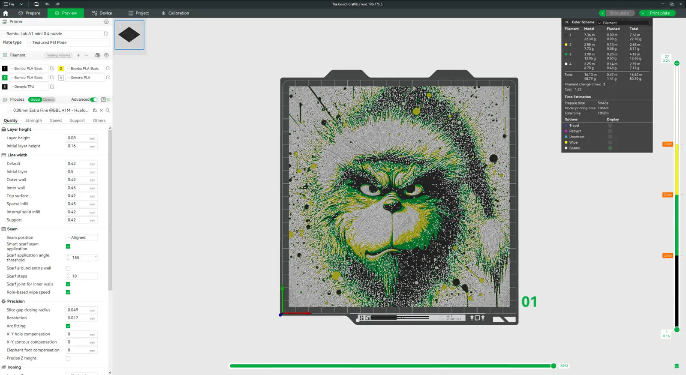Click the horizontal move slider handle

554,366
